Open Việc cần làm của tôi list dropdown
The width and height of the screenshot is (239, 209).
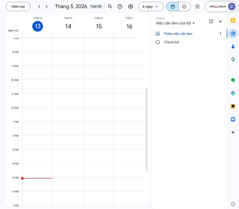[175, 23]
